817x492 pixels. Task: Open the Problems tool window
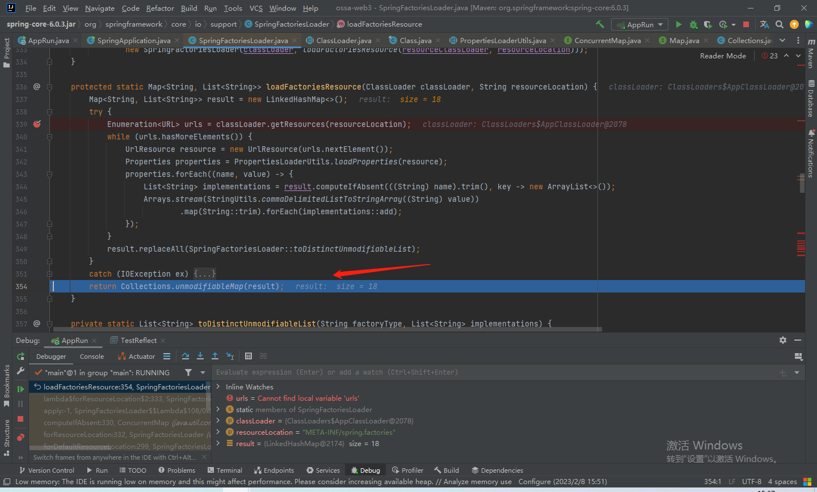(176, 470)
